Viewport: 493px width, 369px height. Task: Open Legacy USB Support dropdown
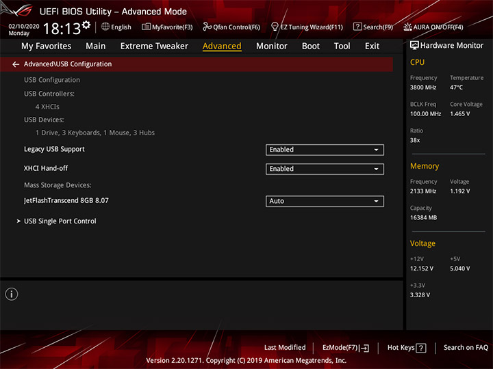pyautogui.click(x=325, y=150)
